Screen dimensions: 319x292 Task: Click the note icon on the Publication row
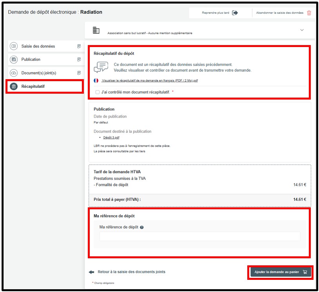click(79, 60)
